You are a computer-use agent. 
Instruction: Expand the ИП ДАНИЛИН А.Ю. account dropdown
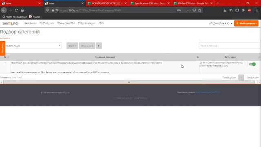click(221, 24)
